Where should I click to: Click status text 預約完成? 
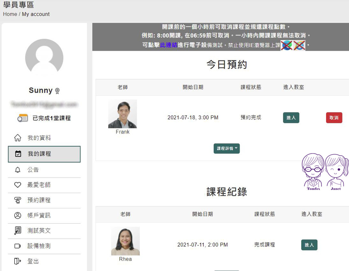(x=251, y=117)
